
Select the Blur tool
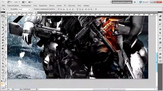click(3, 51)
